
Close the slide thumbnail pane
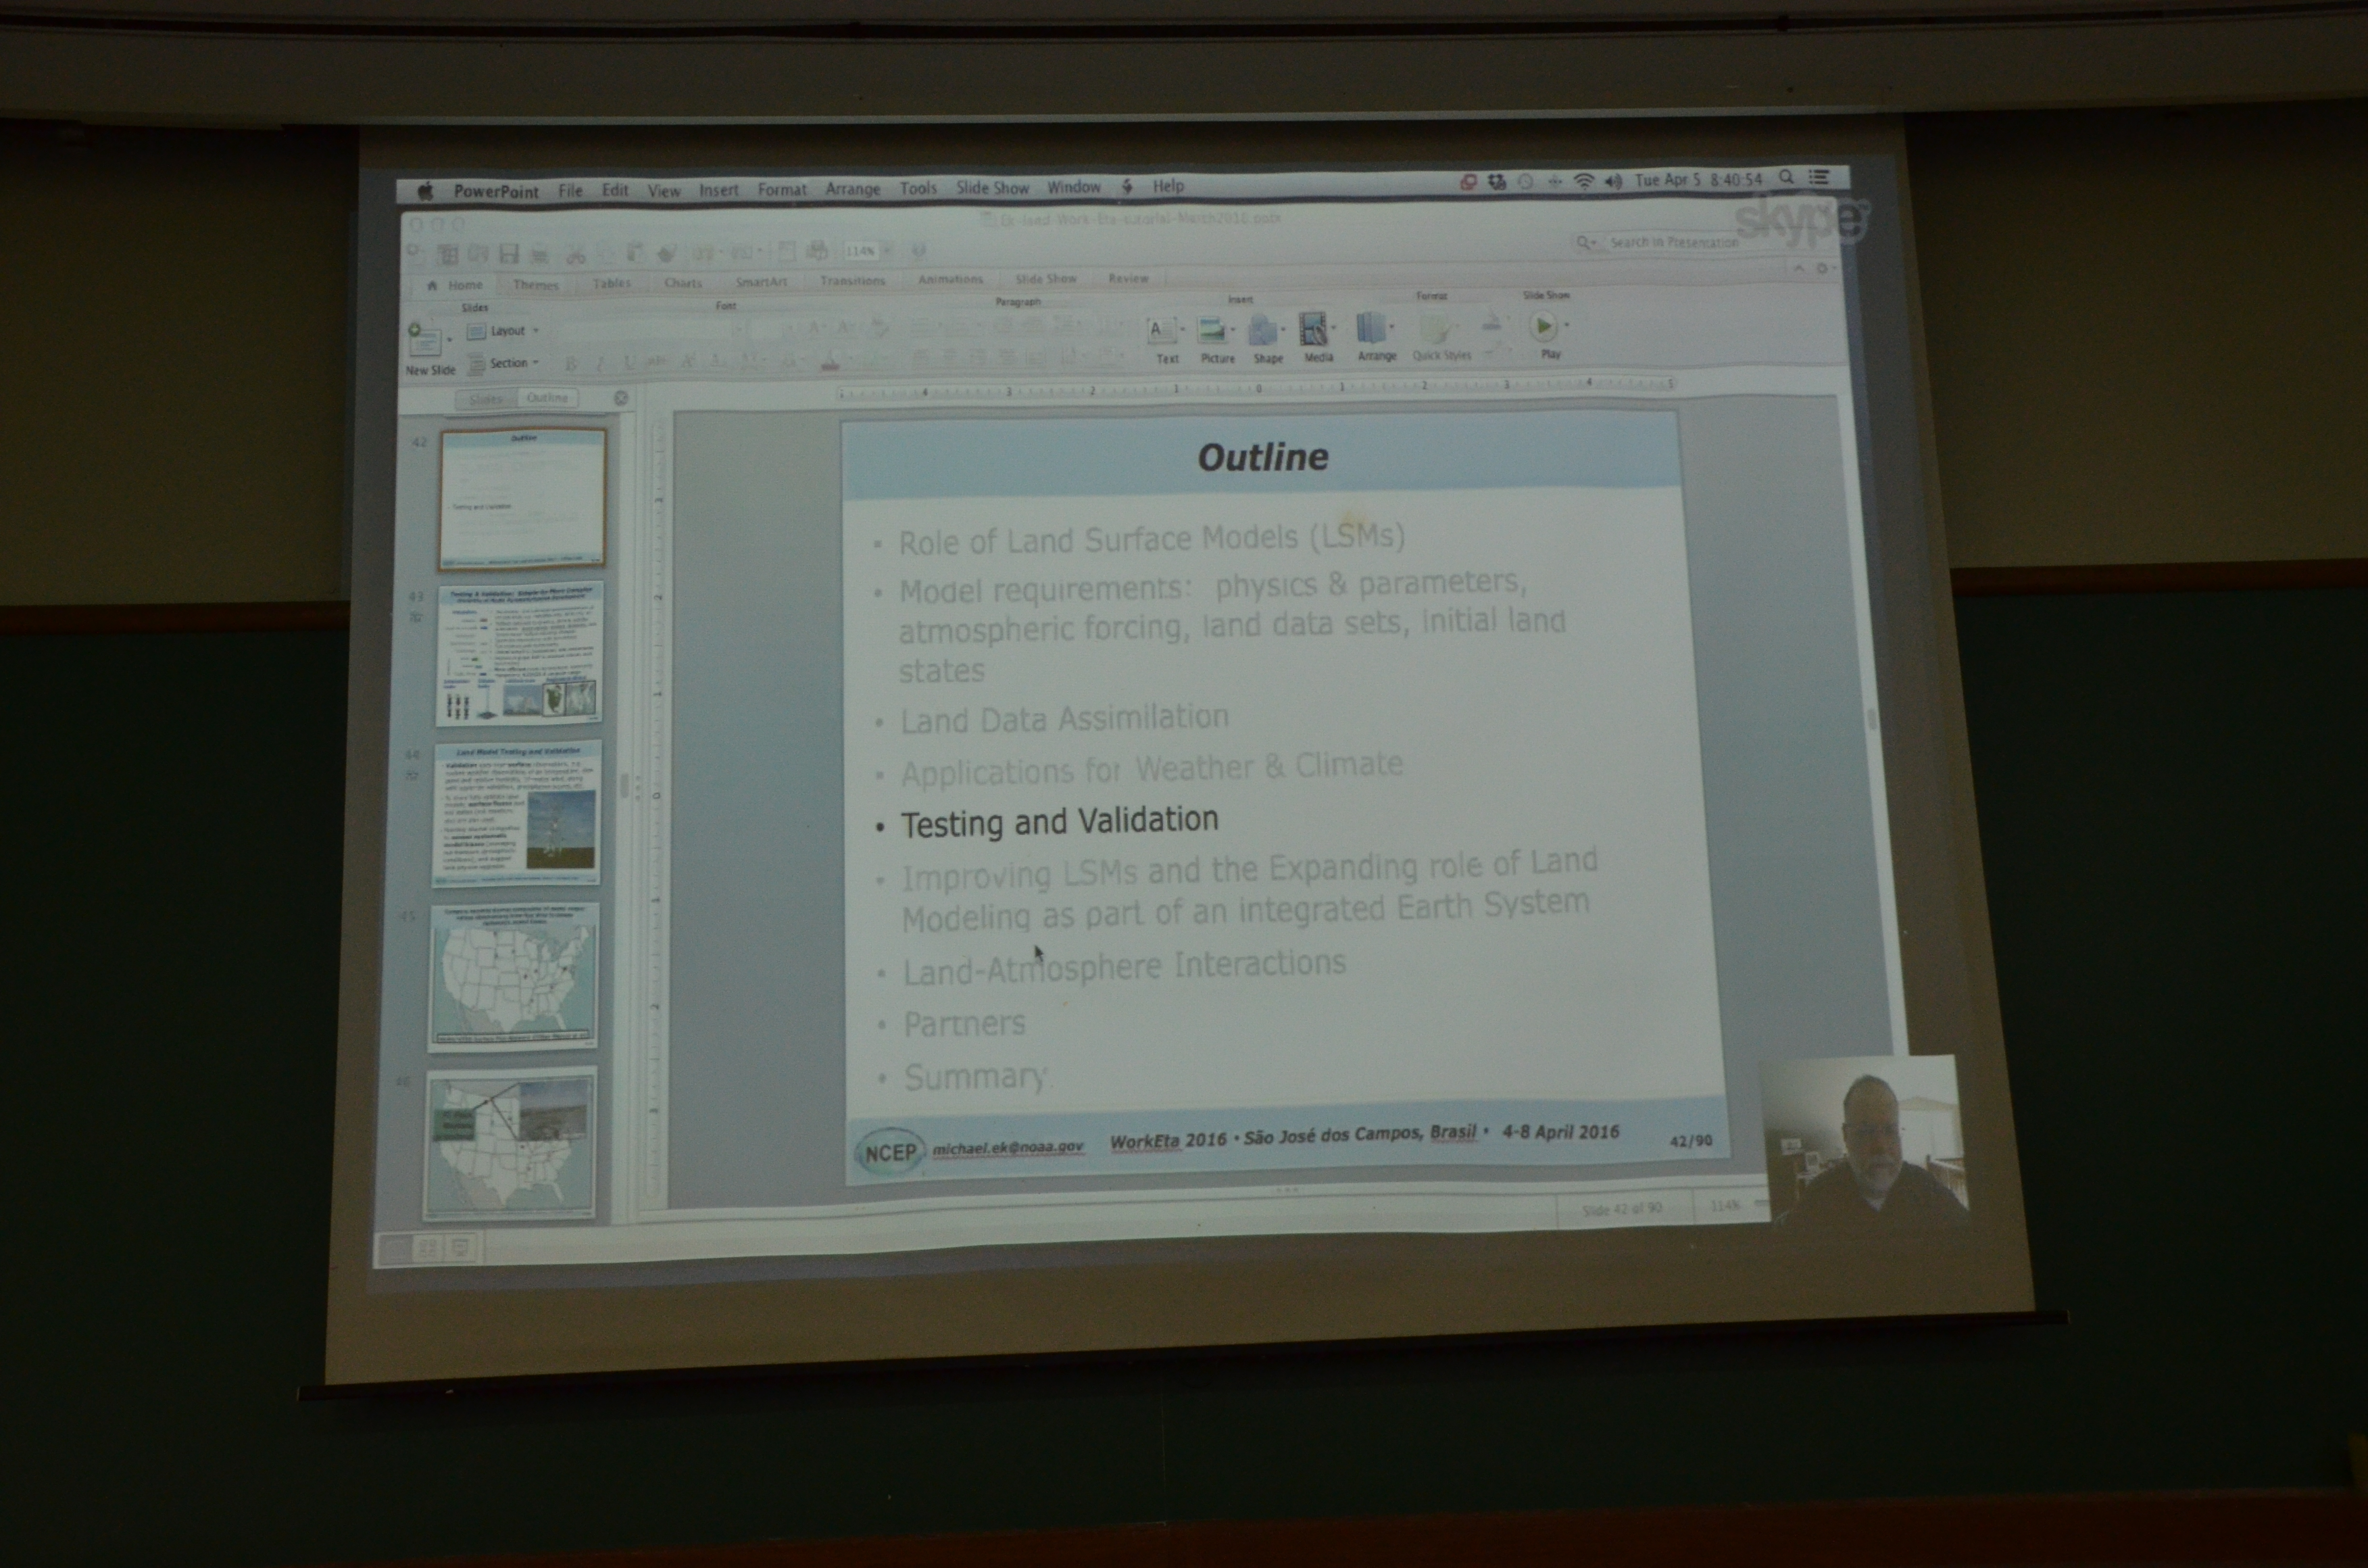click(x=621, y=398)
